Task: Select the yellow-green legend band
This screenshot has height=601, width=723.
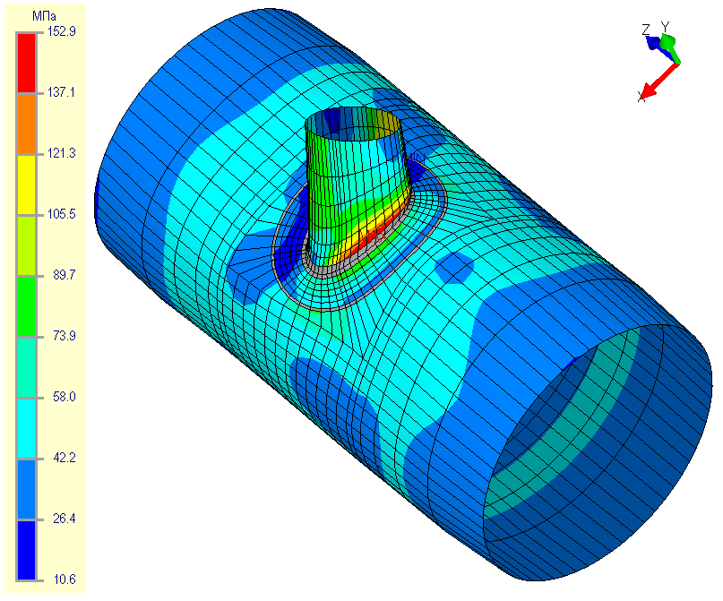Action: [27, 245]
